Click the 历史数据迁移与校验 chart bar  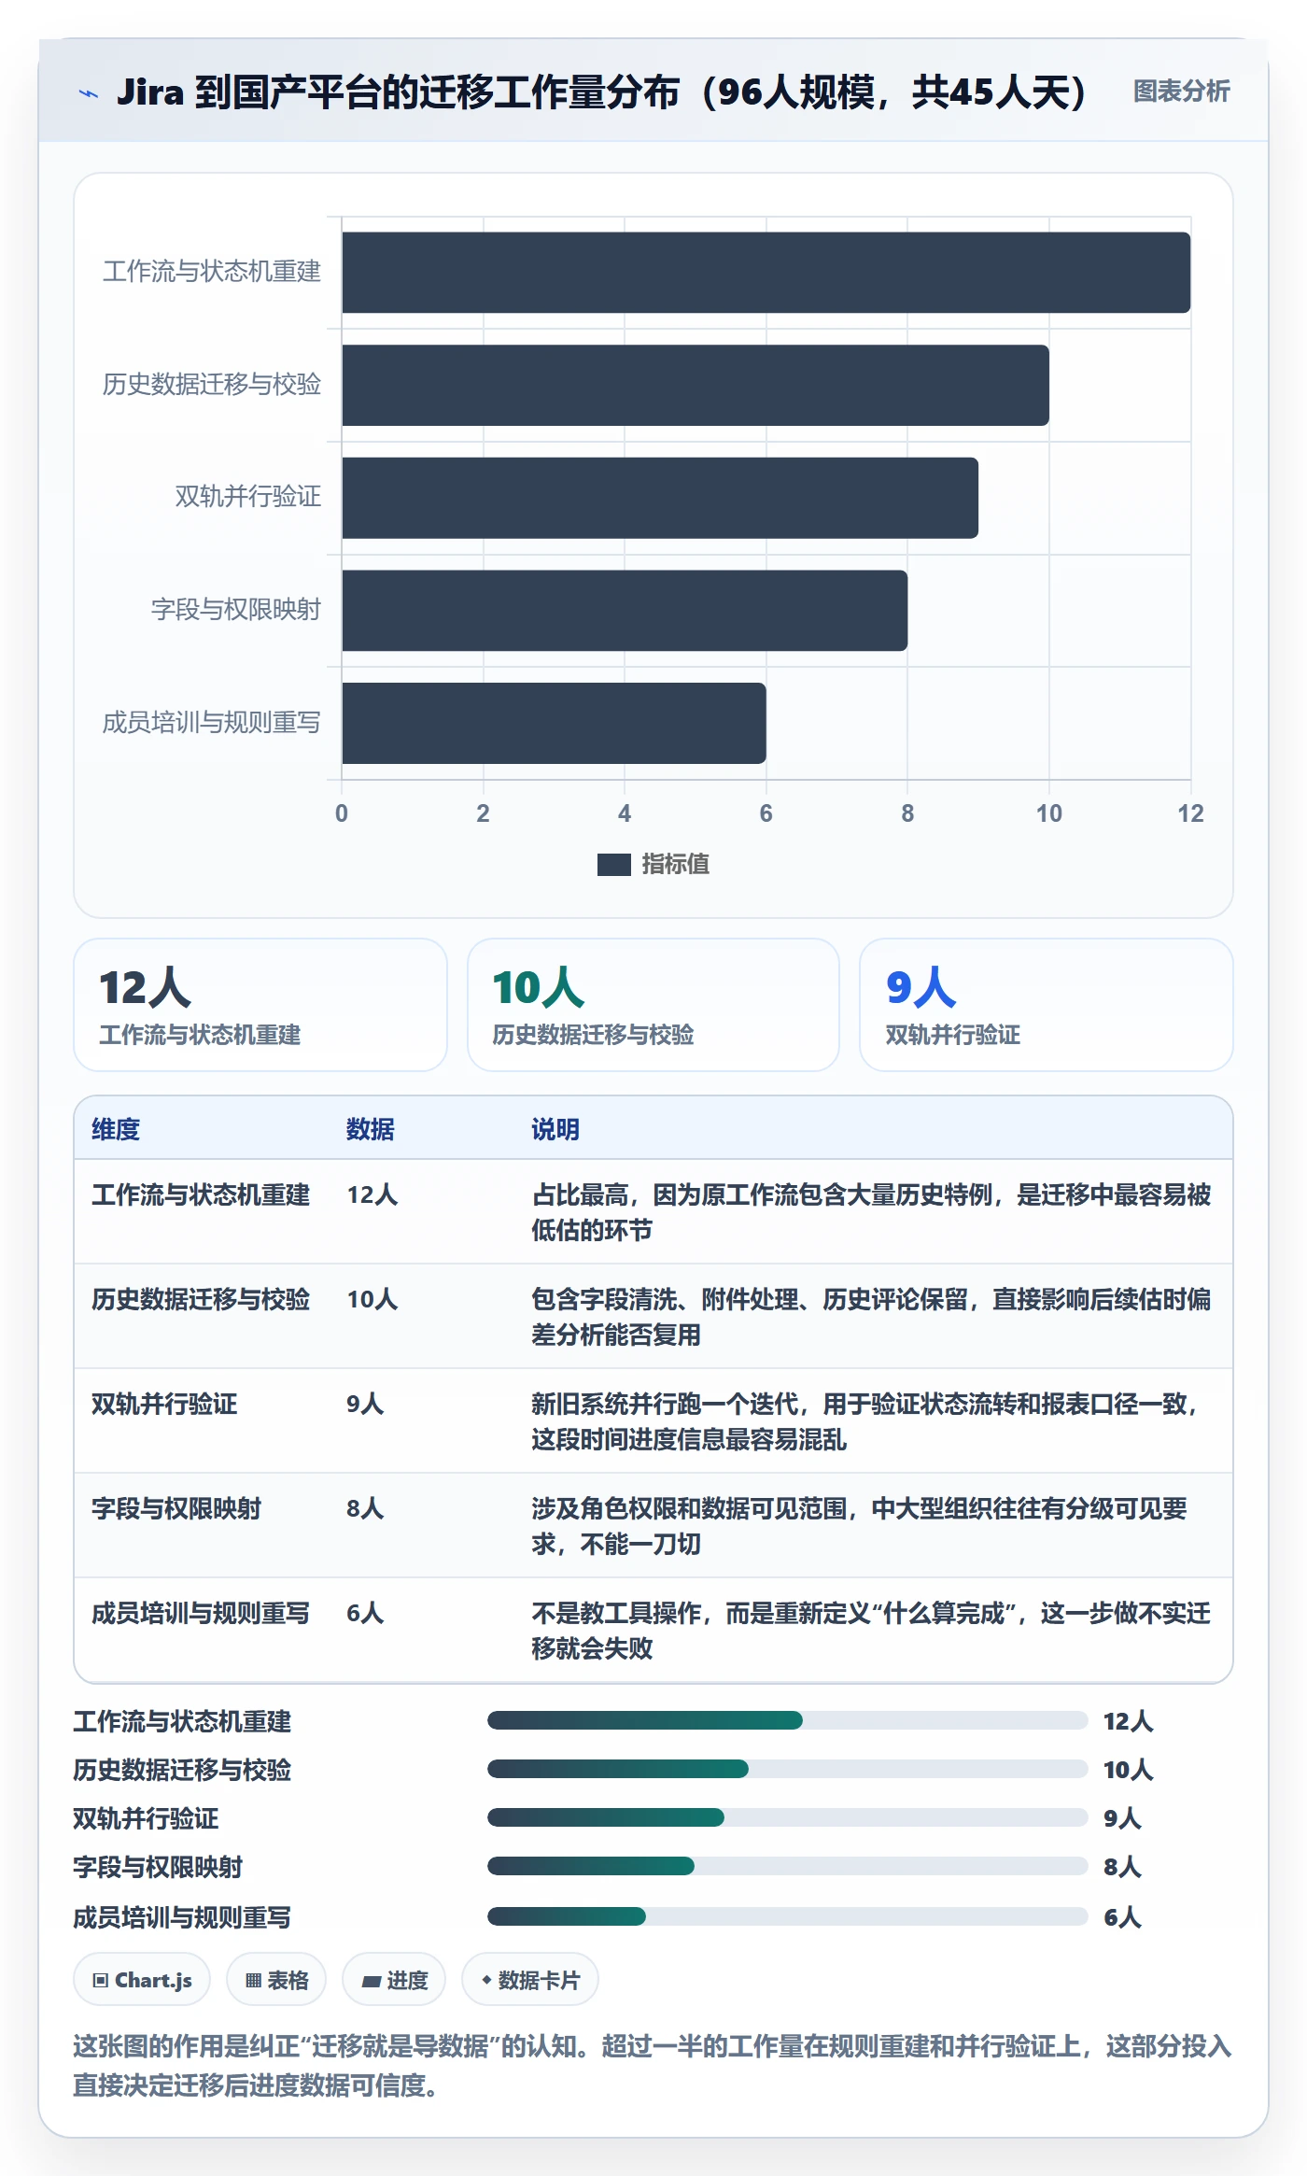[x=696, y=385]
